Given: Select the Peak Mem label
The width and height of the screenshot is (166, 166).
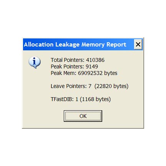Looking at the screenshot, I should (x=63, y=73).
